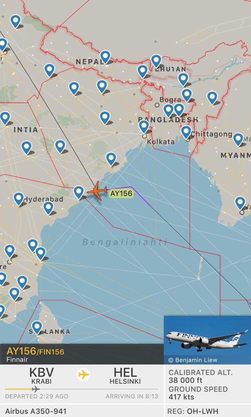Tap the orange AY156 aircraft icon
251x417 pixels.
[97, 191]
